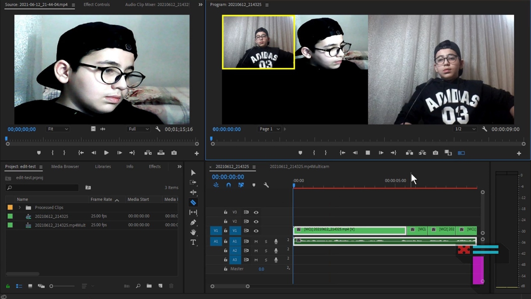
Task: Open the Effect Controls tab
Action: tap(97, 5)
